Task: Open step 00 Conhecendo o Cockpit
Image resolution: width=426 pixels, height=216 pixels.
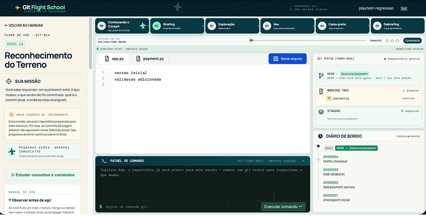Action: tap(122, 26)
